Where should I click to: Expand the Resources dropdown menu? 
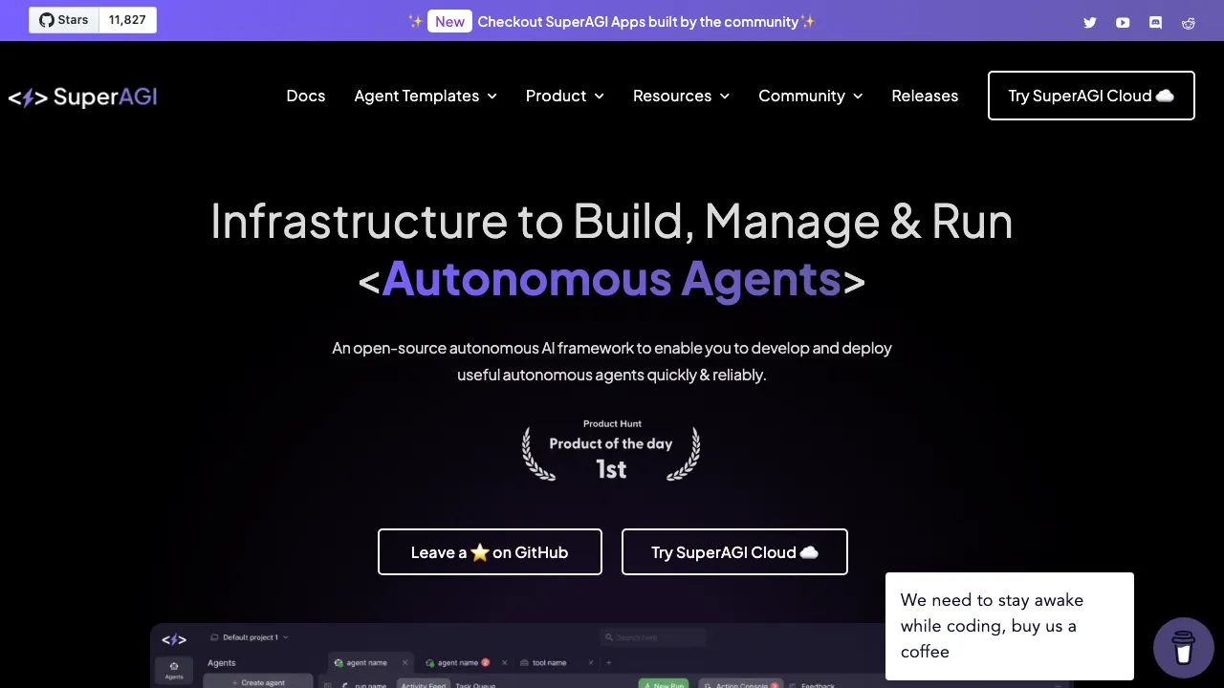click(681, 96)
